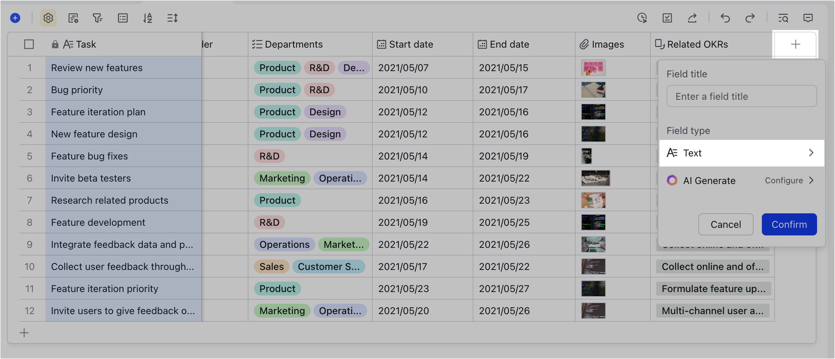
Task: Toggle the select-all checkbox in the header
Action: coord(29,44)
